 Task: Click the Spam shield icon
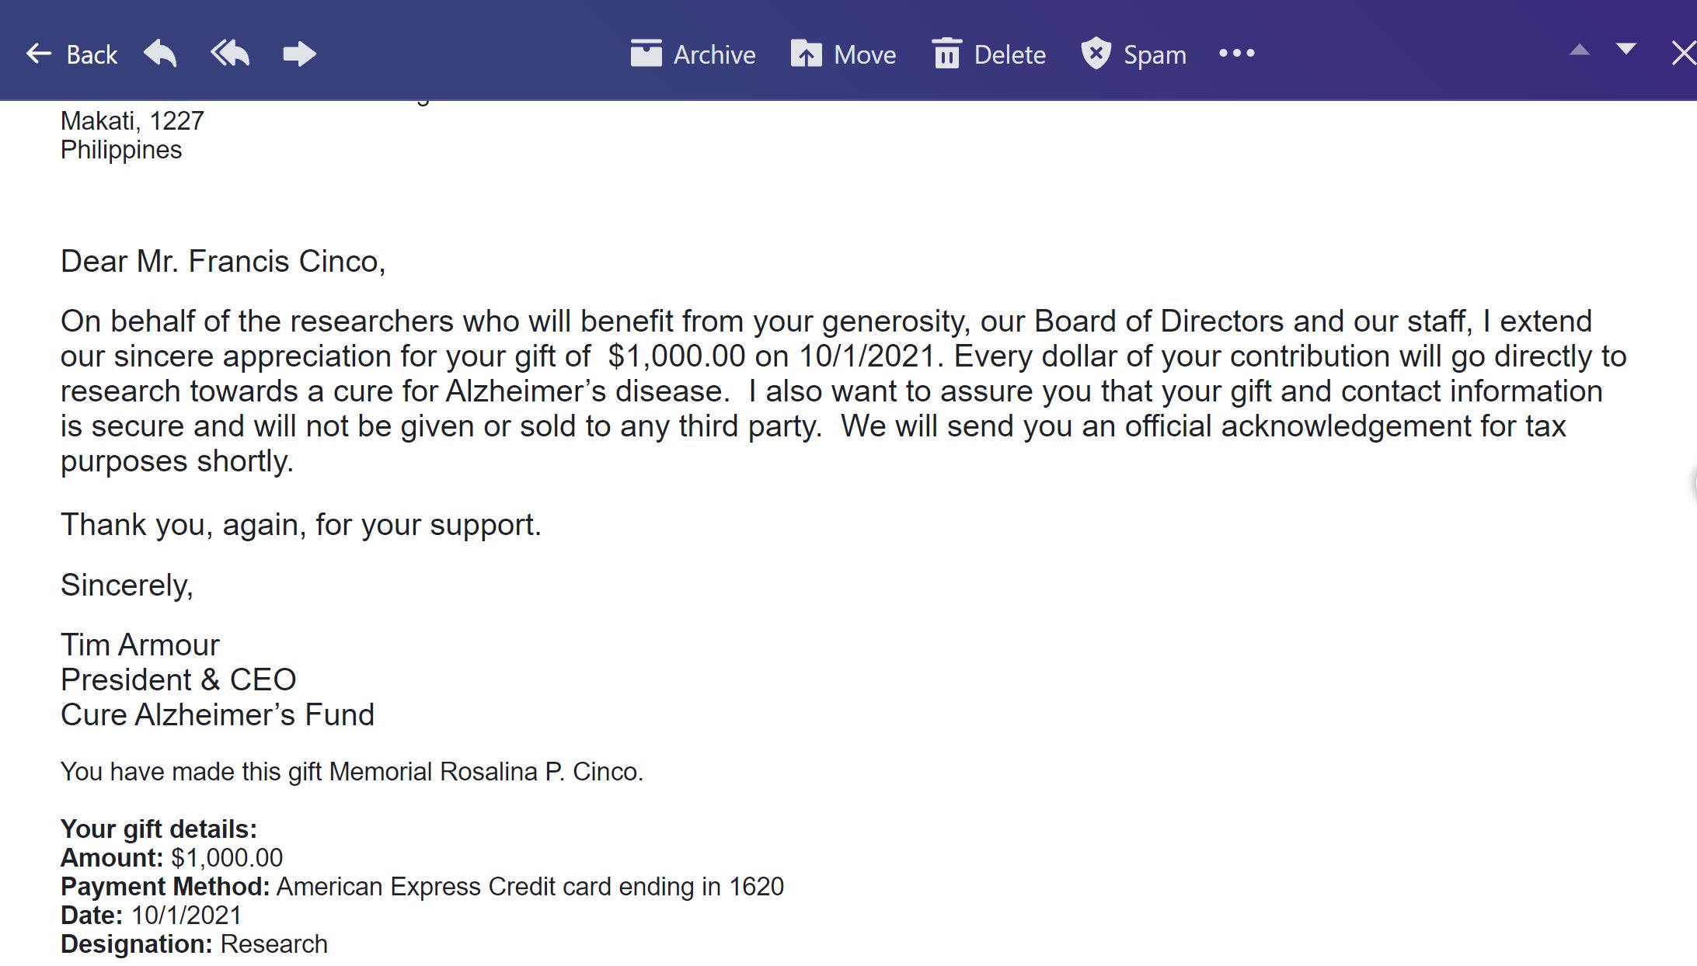(1096, 54)
